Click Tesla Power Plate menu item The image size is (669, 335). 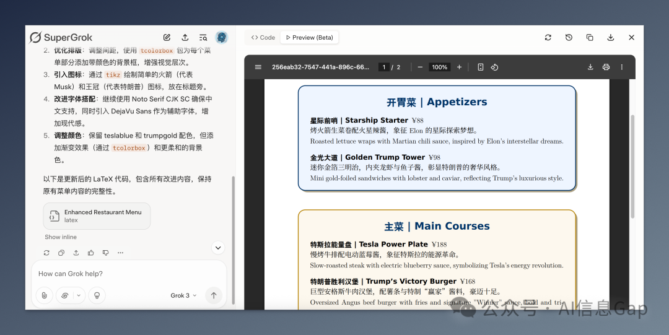point(378,245)
